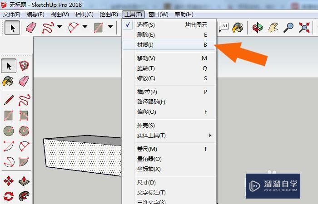Select 文字标注(T) menu entry

click(x=169, y=193)
